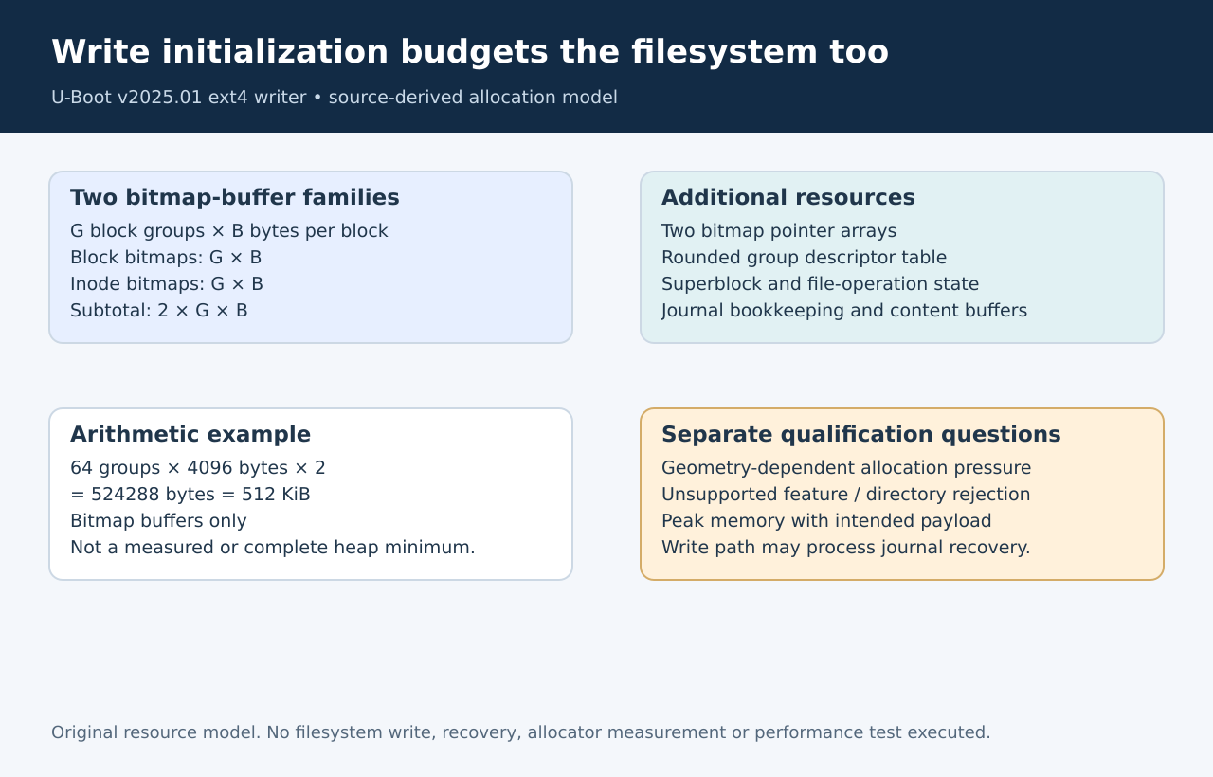Click the 'Rounded group descriptor table' line
Image resolution: width=1213 pixels, height=777 pixels.
coord(805,258)
